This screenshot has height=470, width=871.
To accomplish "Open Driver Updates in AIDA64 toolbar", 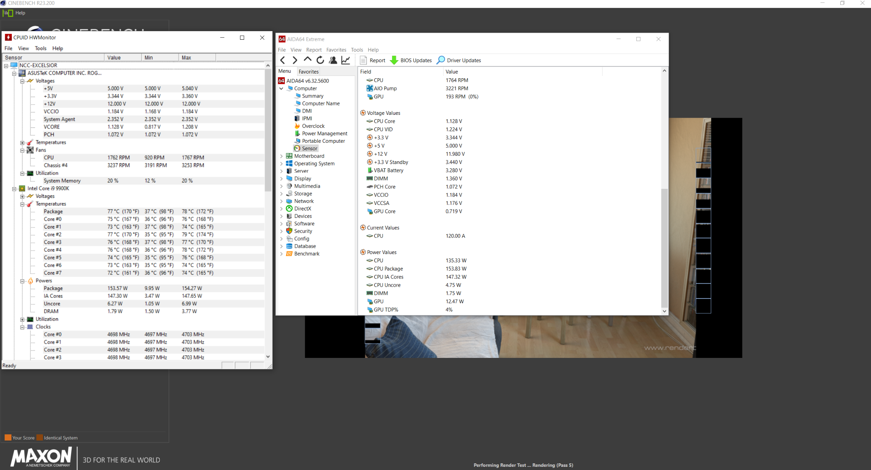I will click(x=459, y=60).
